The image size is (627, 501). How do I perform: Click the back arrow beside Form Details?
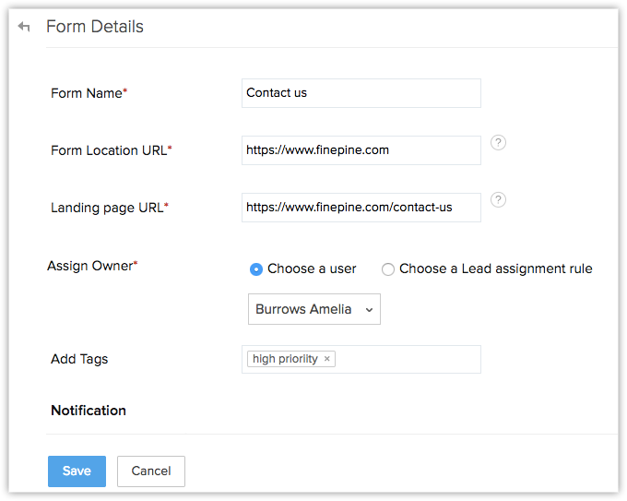pyautogui.click(x=24, y=28)
